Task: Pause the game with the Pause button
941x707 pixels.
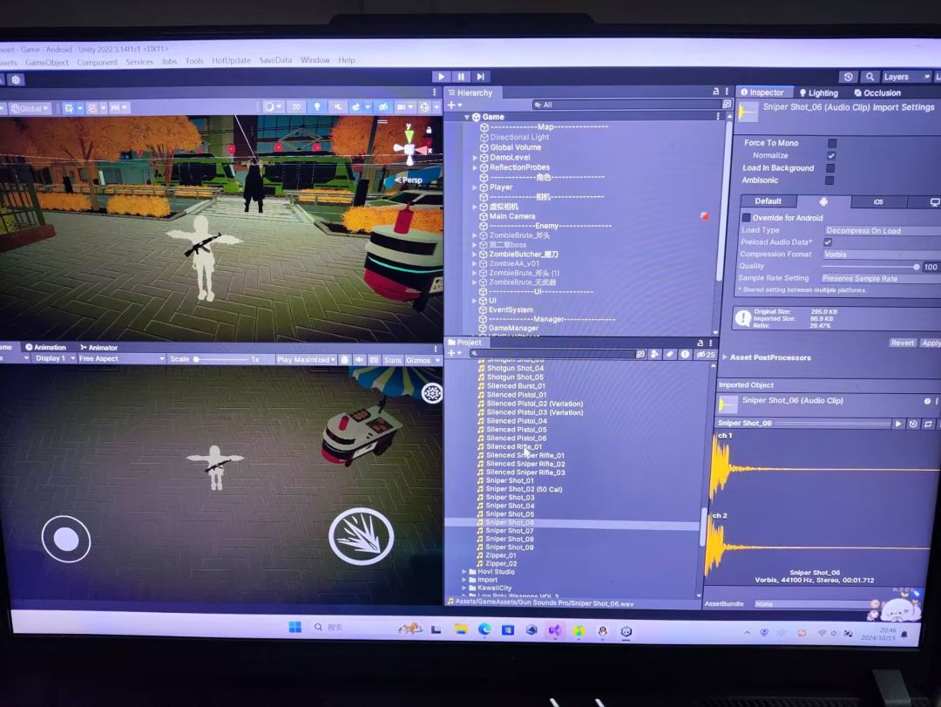Action: tap(461, 77)
